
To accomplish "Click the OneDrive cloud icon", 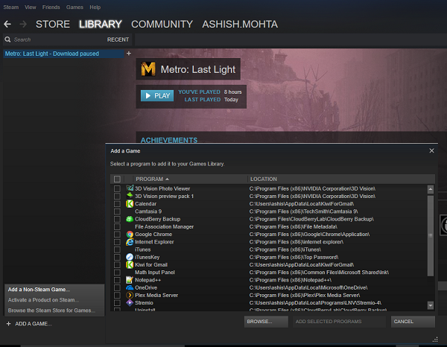I will point(130,287).
